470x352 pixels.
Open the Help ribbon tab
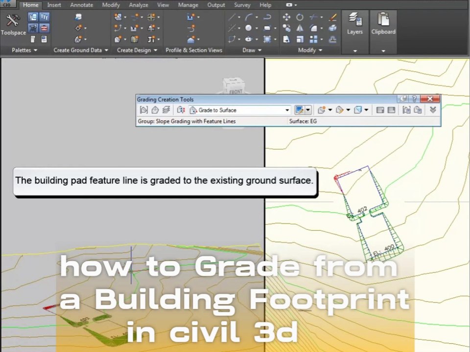(x=265, y=5)
